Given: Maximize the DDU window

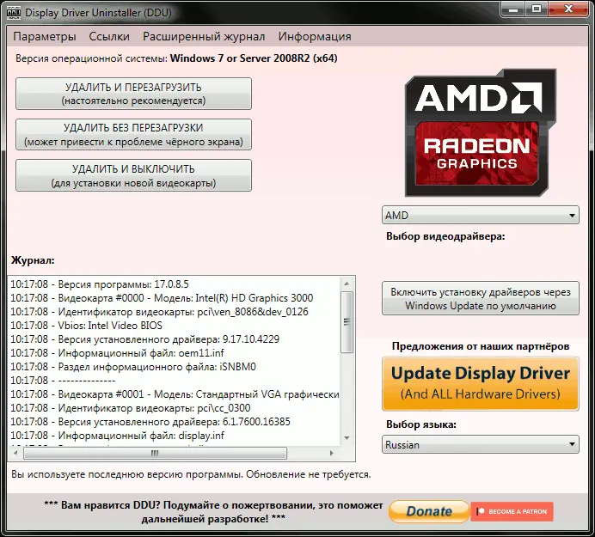Looking at the screenshot, I should coord(537,9).
